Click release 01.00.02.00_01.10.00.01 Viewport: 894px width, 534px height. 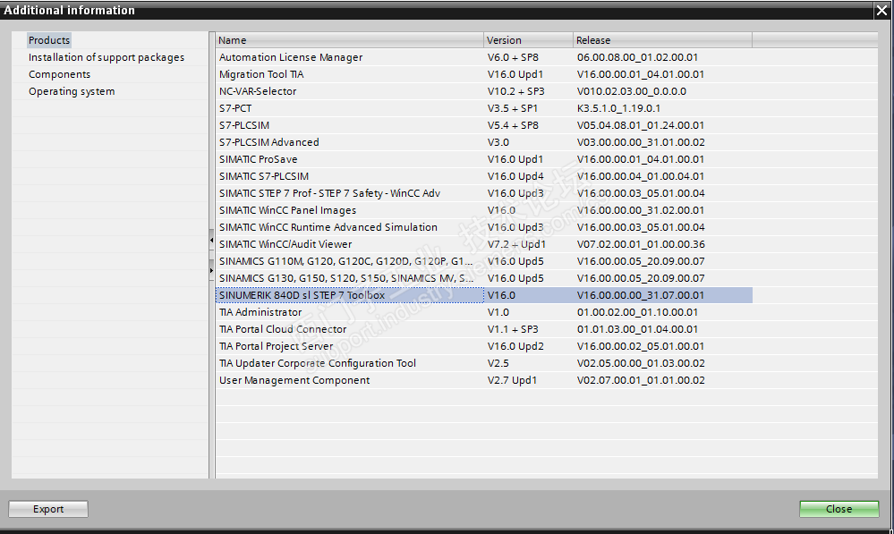pos(637,312)
